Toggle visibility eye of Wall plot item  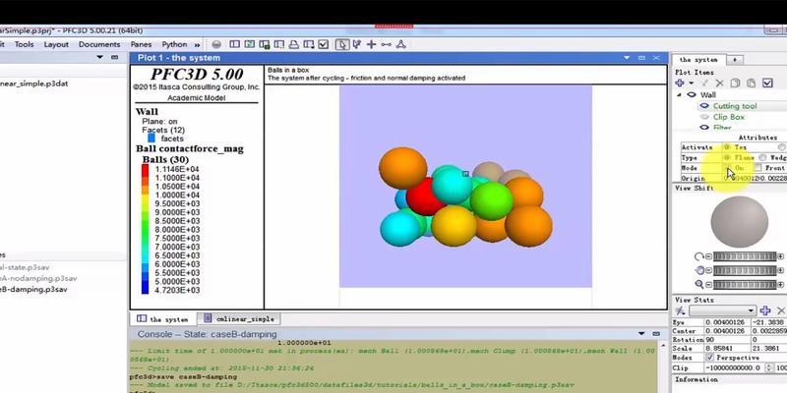tap(692, 94)
